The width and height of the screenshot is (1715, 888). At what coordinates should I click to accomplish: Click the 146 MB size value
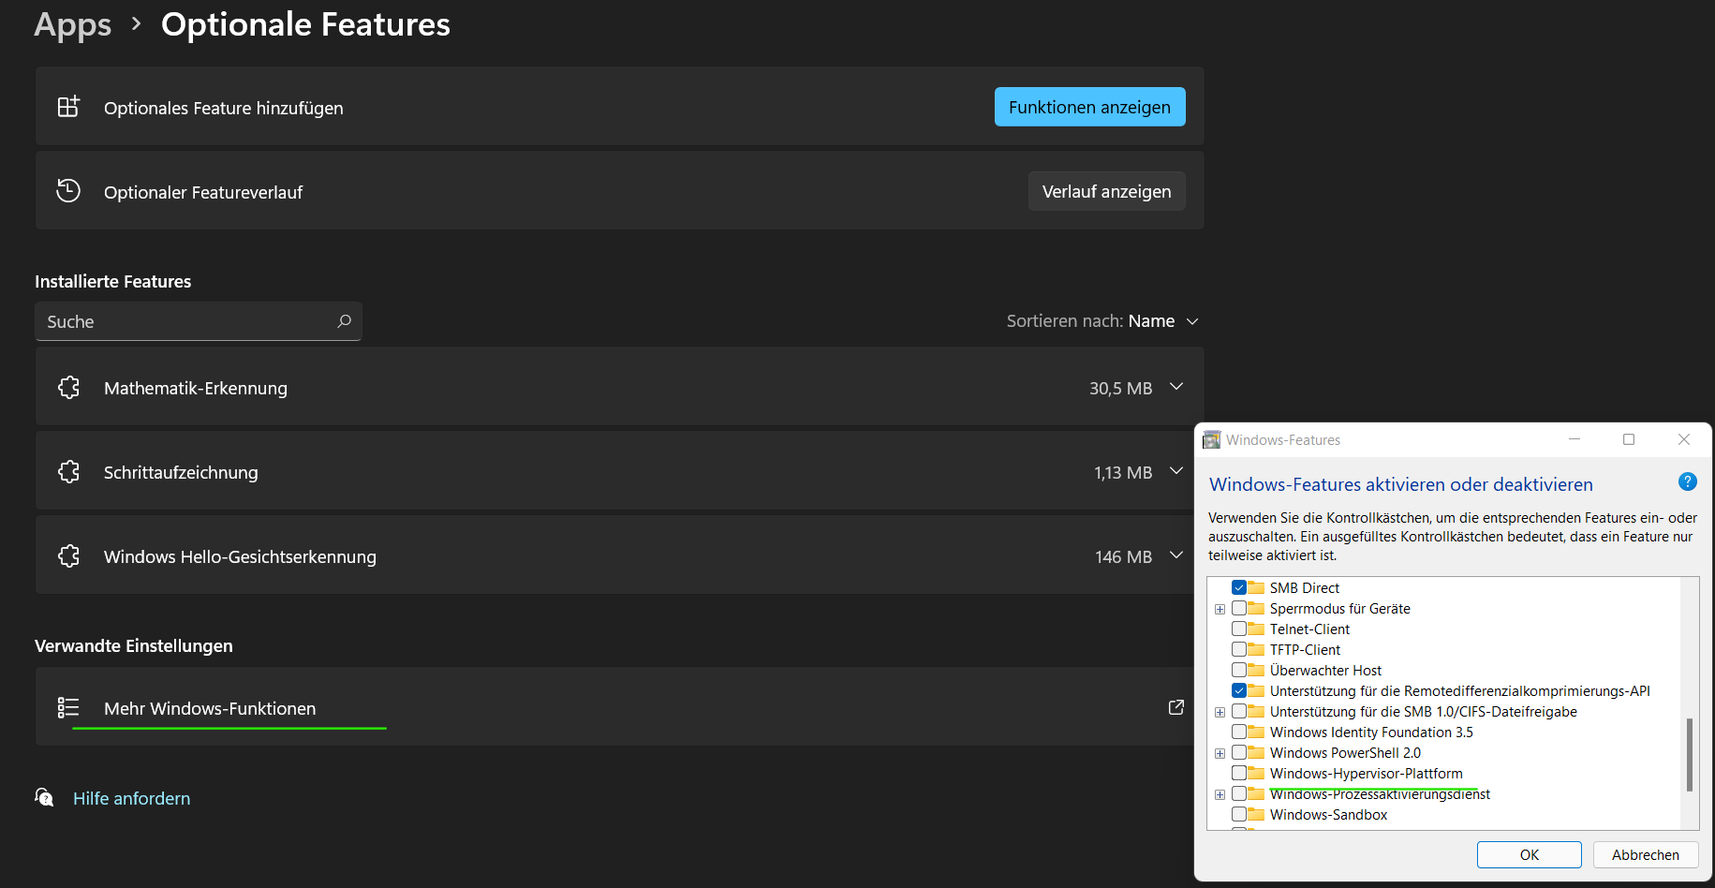coord(1123,556)
